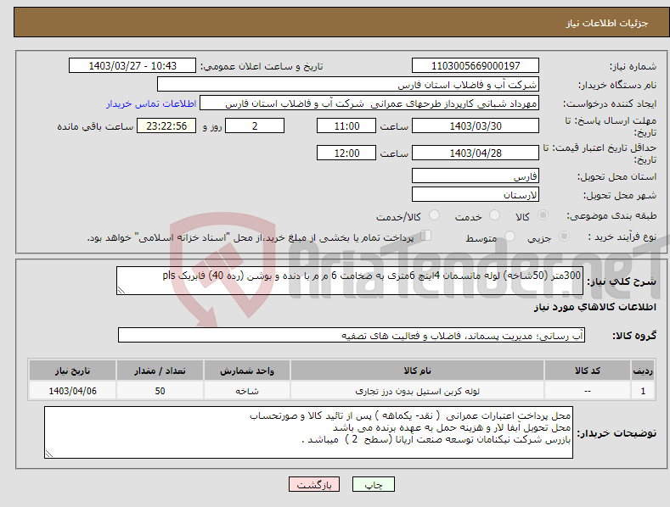Select the متوسط purchase type radio

[510, 236]
